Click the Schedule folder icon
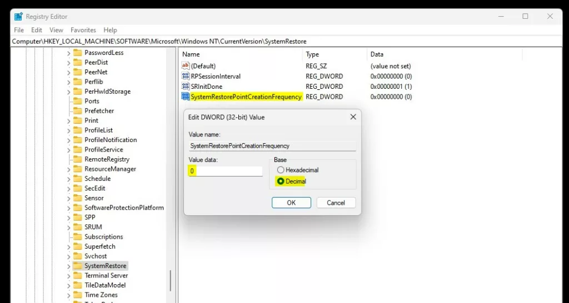Screen dimensions: 569x303 pyautogui.click(x=78, y=179)
